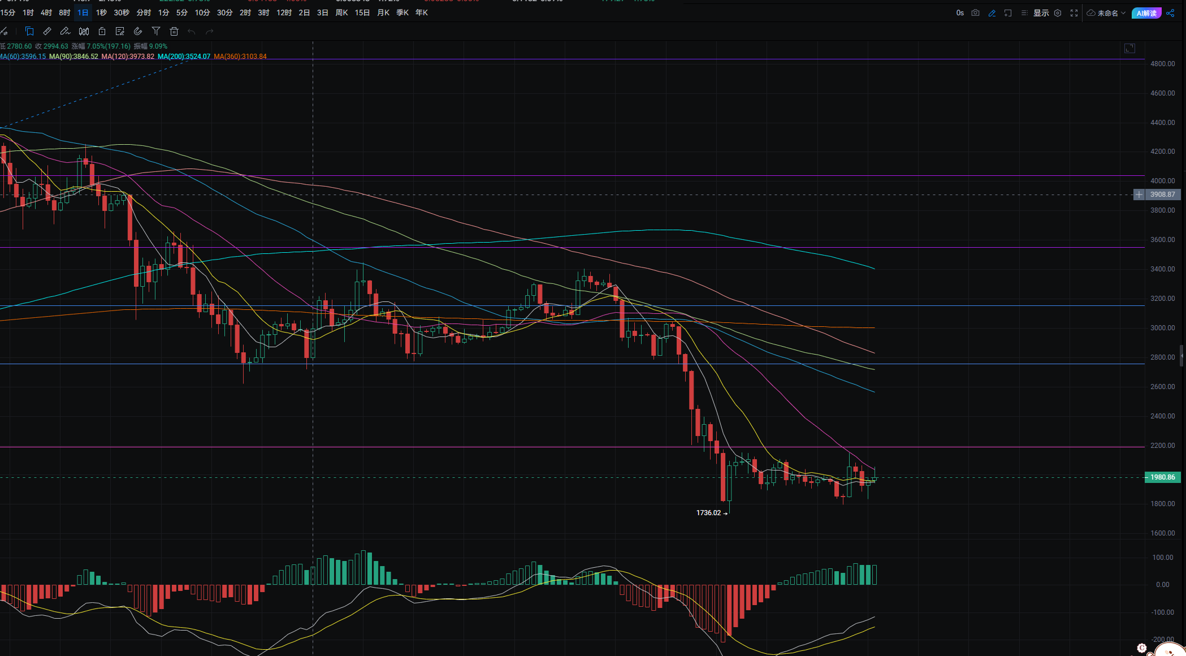Click the share icon at top right
1186x656 pixels.
click(1170, 13)
